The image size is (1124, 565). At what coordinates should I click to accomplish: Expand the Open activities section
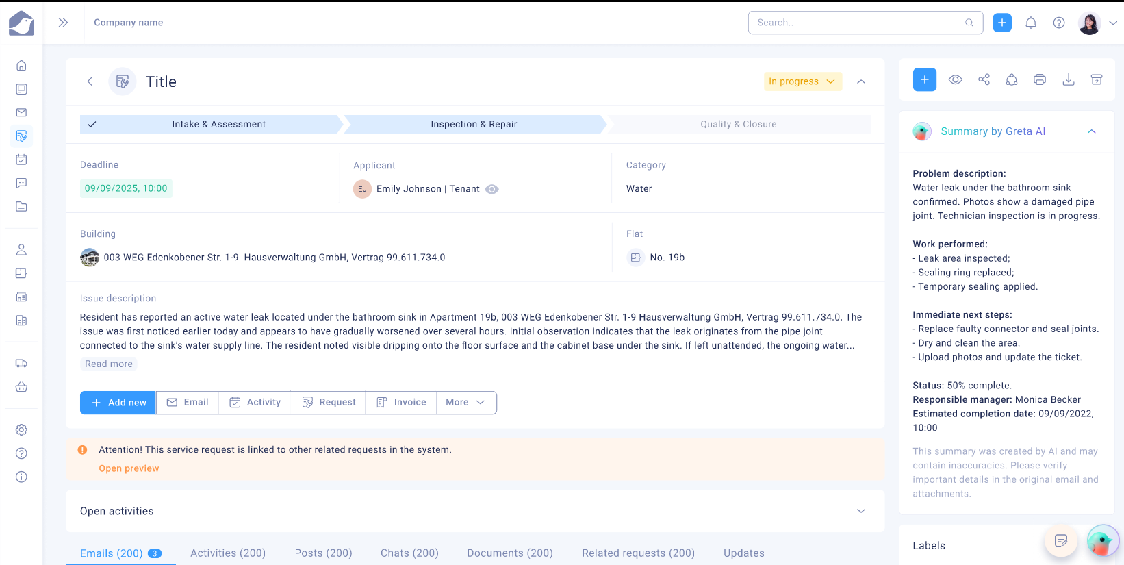[861, 511]
